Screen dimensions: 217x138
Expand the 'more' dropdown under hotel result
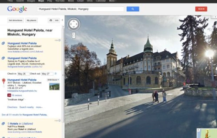[39, 107]
